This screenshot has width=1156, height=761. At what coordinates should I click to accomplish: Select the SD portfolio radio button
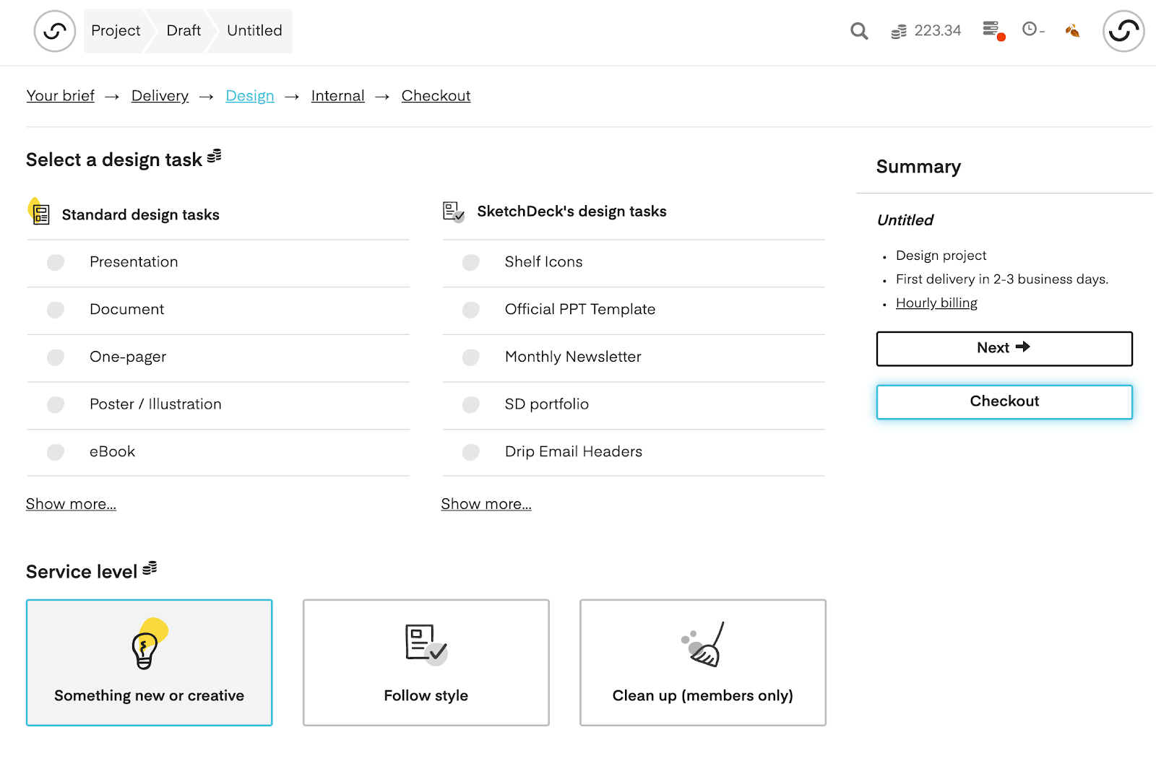(471, 404)
